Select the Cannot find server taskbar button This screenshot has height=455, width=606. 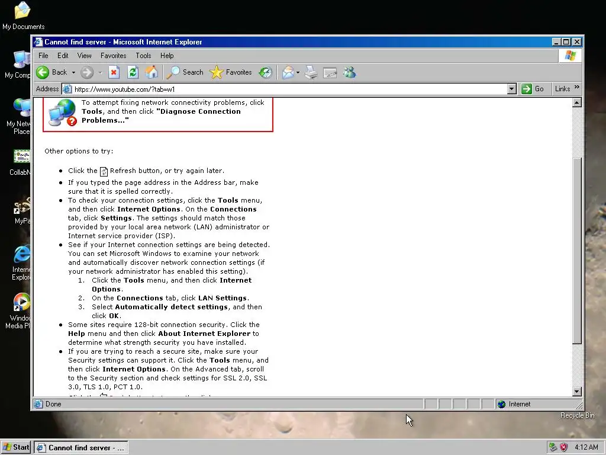[80, 448]
